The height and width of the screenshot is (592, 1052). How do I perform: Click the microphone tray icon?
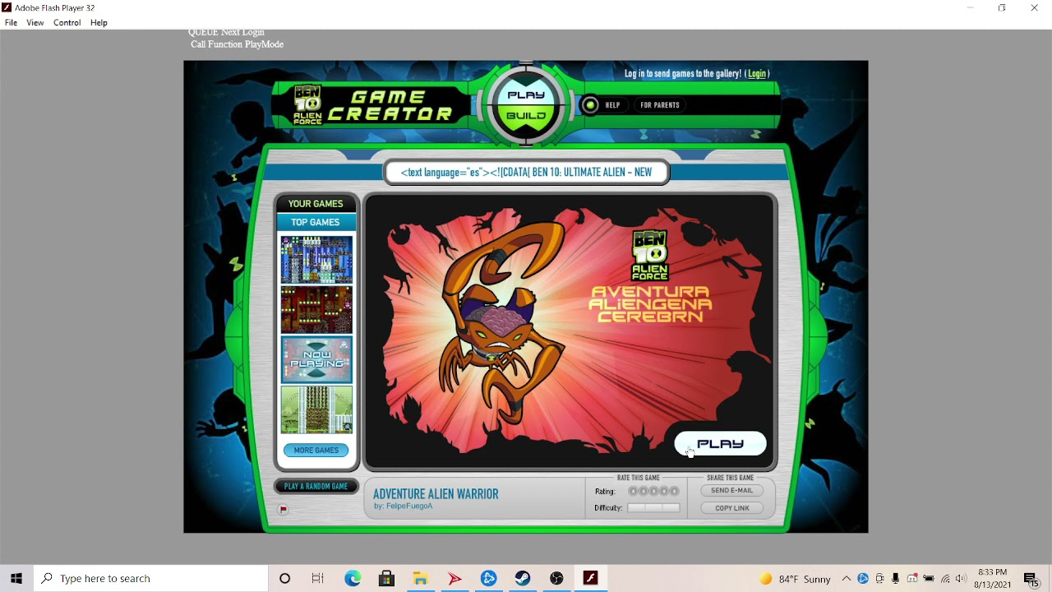click(895, 579)
